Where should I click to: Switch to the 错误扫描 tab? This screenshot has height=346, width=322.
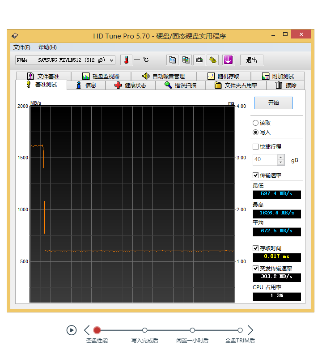tap(181, 85)
